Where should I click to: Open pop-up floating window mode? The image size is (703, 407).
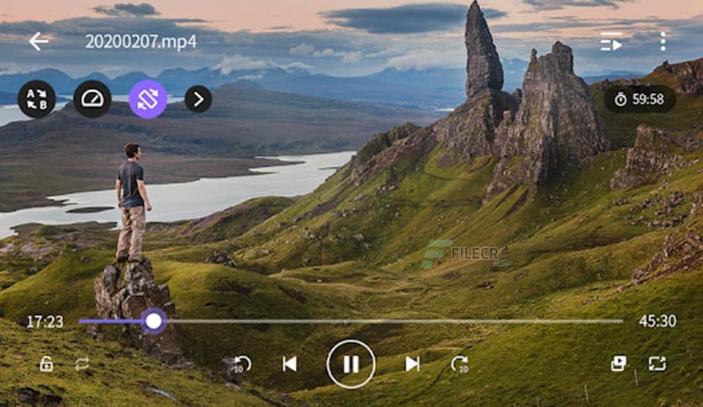coord(619,363)
